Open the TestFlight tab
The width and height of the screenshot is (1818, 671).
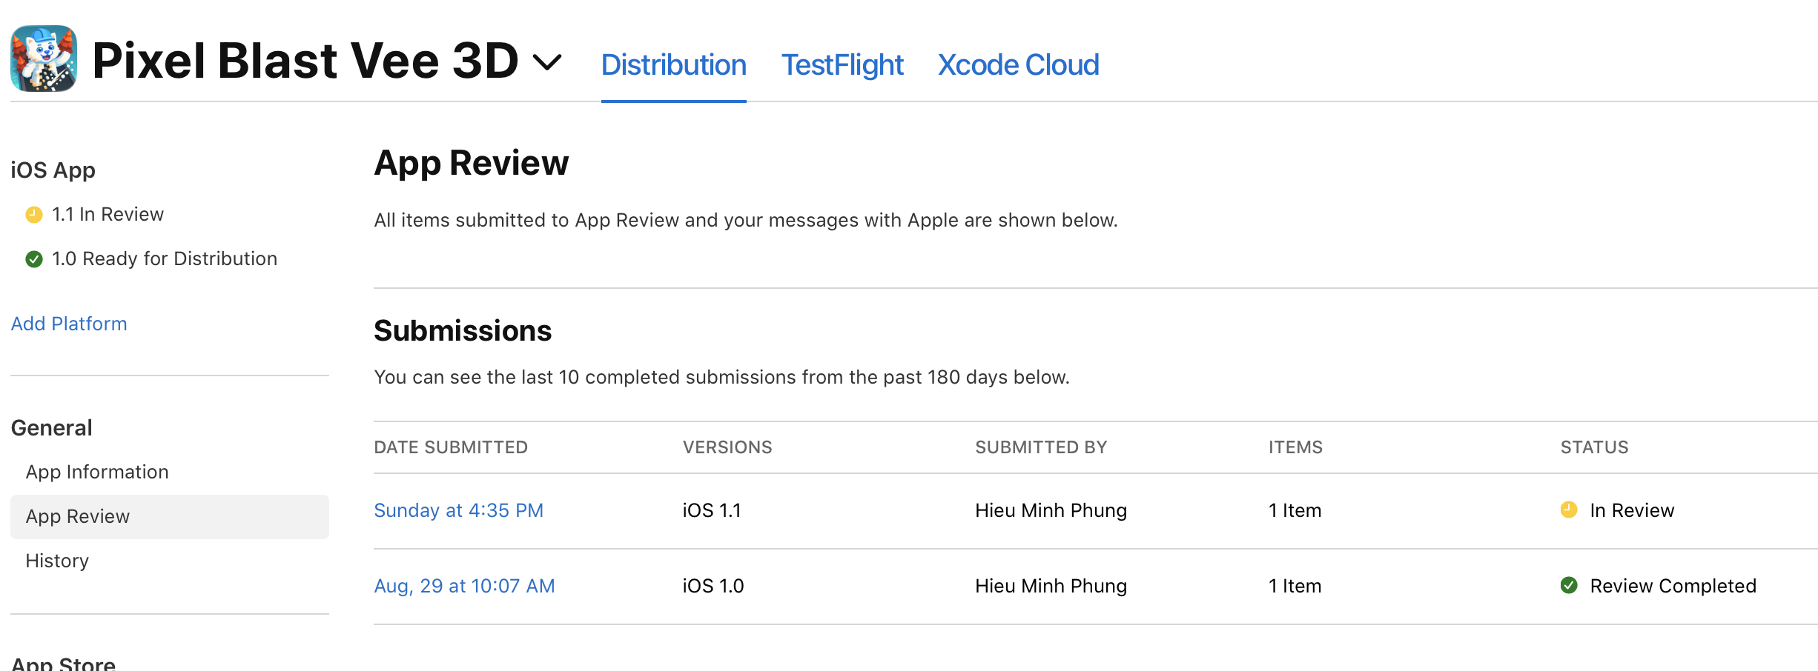pyautogui.click(x=842, y=65)
